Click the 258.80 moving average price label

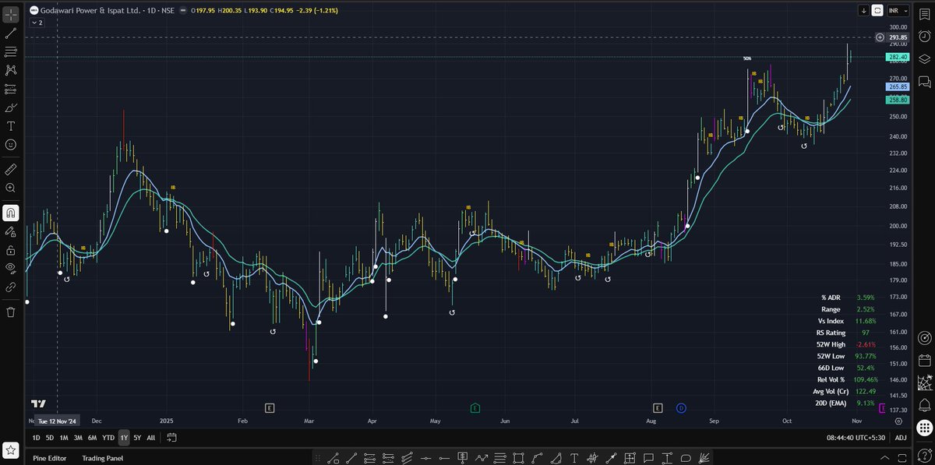tap(898, 100)
